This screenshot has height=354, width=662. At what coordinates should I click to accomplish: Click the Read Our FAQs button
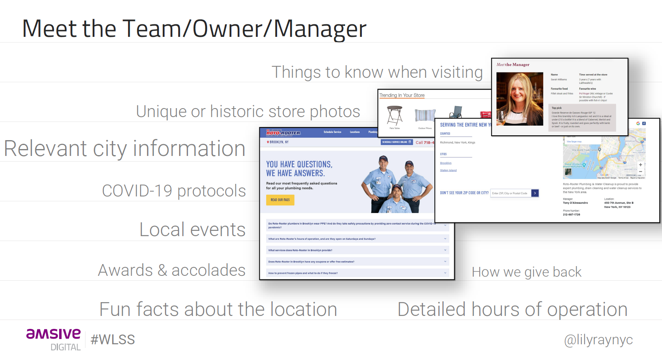(x=280, y=200)
